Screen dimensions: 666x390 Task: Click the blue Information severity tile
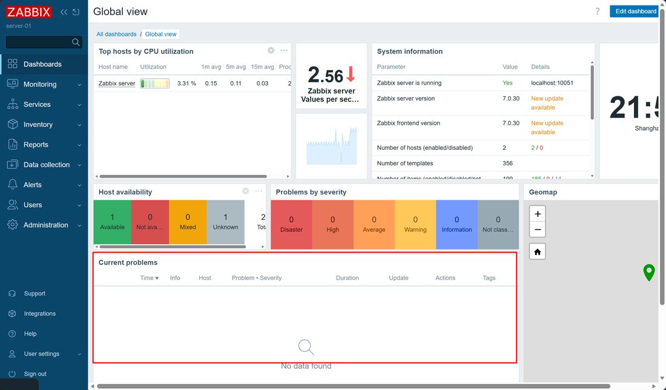click(457, 224)
